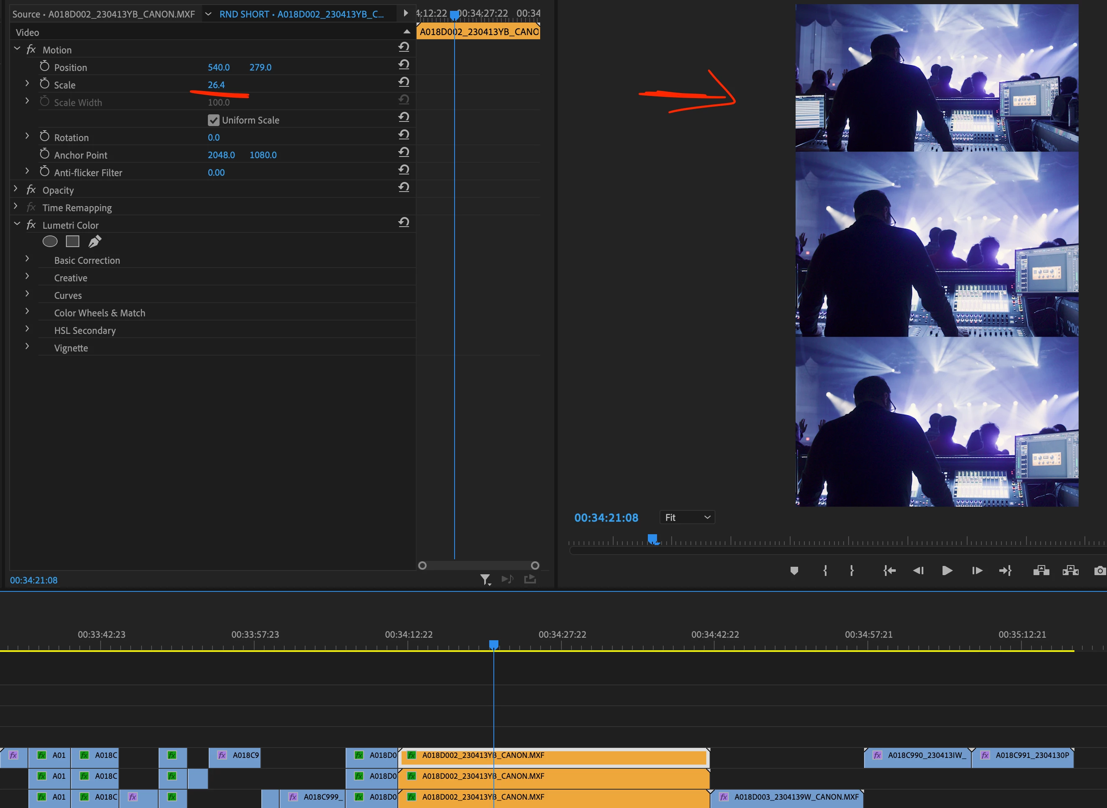Click the Scale value 26.4
Viewport: 1107px width, 808px height.
click(x=216, y=85)
